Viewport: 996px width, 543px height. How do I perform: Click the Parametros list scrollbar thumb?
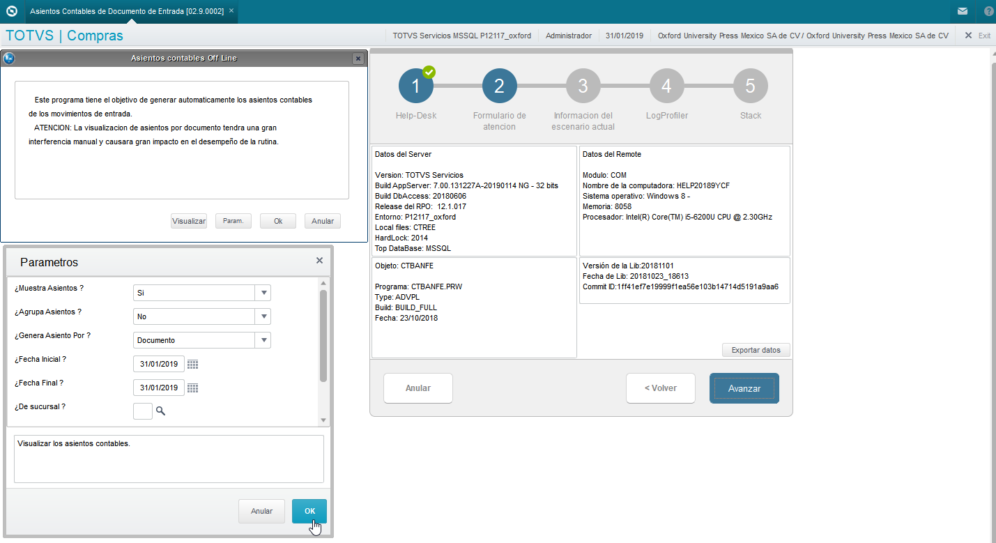[x=323, y=336]
